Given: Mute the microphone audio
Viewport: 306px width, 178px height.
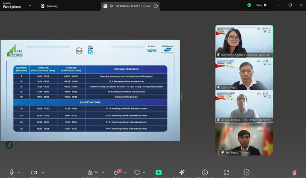Looking at the screenshot, I should [12, 172].
